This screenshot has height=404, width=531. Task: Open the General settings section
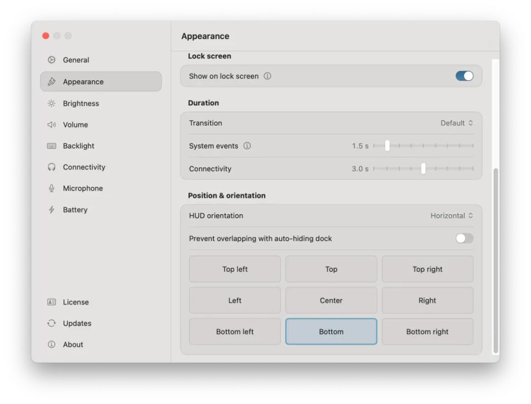pyautogui.click(x=76, y=60)
